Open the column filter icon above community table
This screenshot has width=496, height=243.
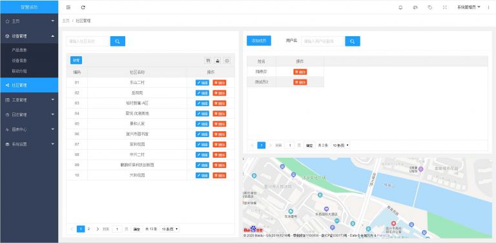click(x=208, y=61)
